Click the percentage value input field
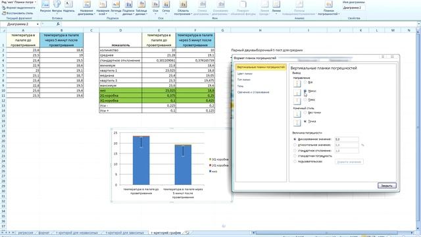The width and height of the screenshot is (421, 237). click(347, 145)
